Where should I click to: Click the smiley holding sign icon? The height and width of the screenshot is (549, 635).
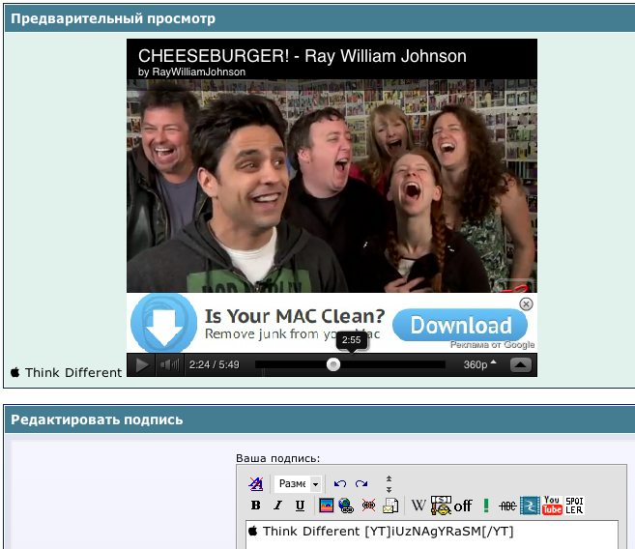[441, 506]
